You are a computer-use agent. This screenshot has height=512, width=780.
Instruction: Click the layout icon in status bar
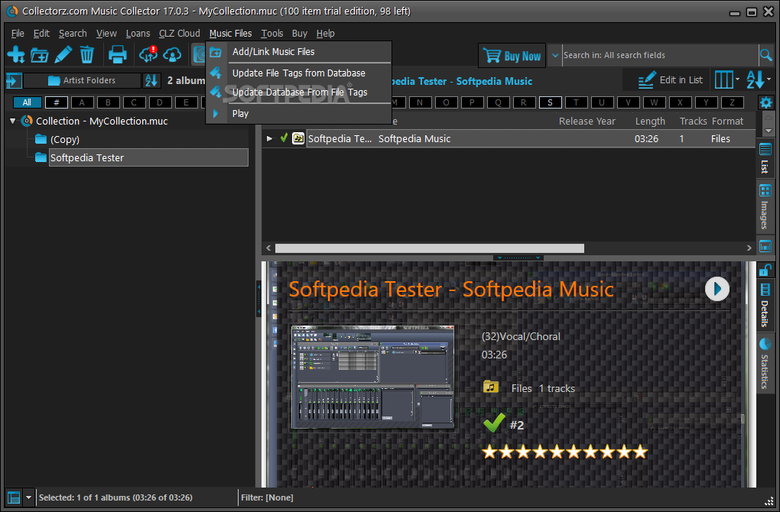tap(14, 497)
